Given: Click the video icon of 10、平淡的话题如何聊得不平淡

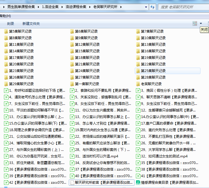Looking at the screenshot, I should [6, 110].
